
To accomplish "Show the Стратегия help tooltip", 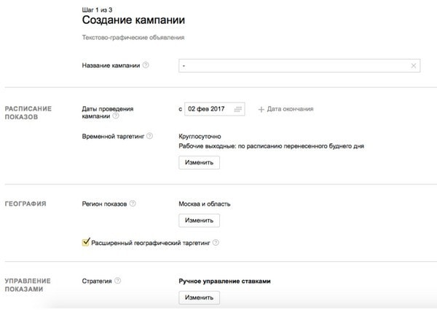I will (x=118, y=280).
